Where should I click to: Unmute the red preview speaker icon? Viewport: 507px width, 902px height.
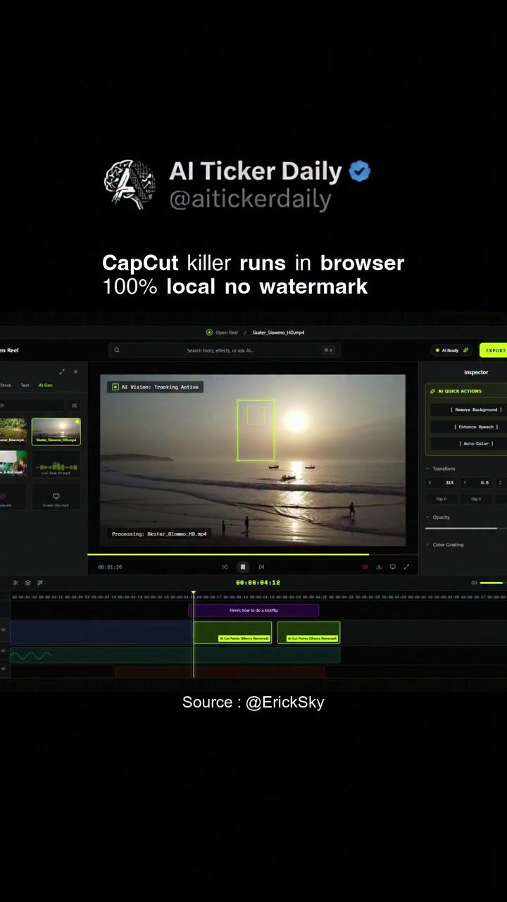tap(365, 567)
